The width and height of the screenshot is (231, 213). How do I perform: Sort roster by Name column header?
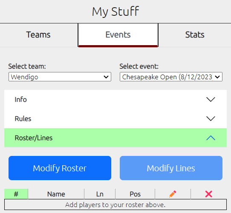(x=56, y=194)
